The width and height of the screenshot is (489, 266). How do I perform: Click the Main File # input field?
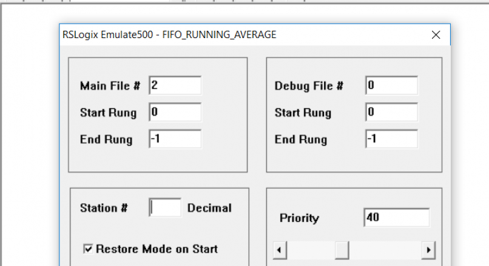(175, 85)
